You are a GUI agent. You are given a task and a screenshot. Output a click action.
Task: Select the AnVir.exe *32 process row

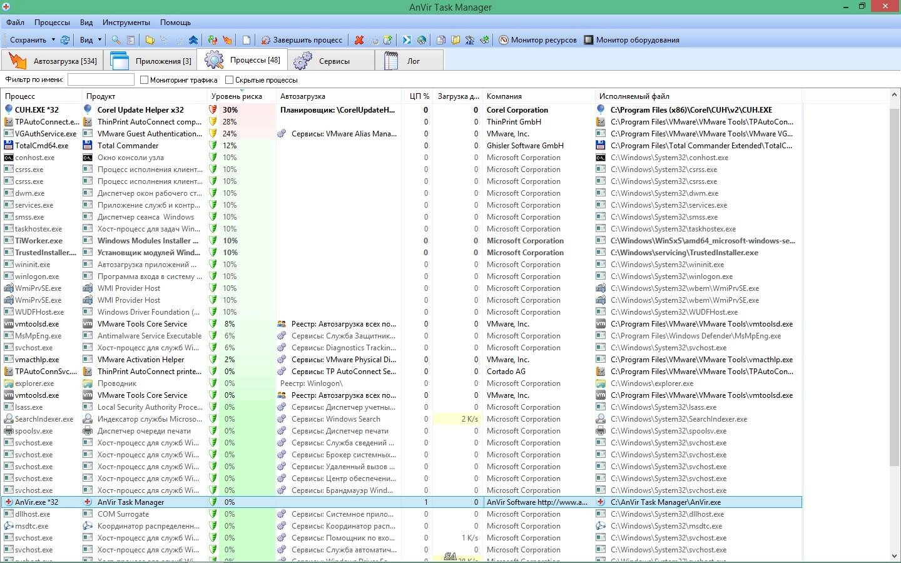point(401,502)
